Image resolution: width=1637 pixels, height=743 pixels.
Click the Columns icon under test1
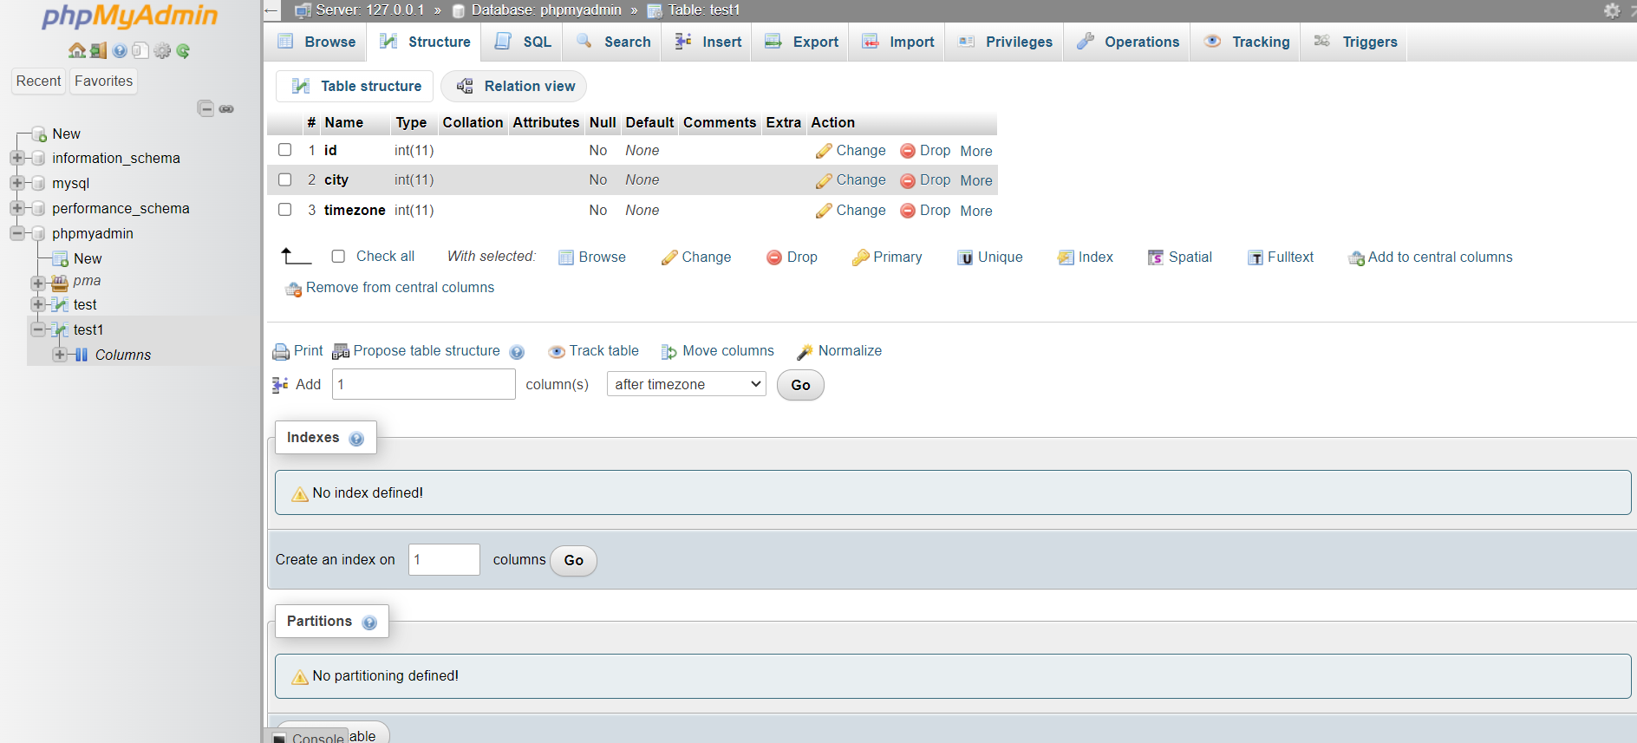coord(82,355)
